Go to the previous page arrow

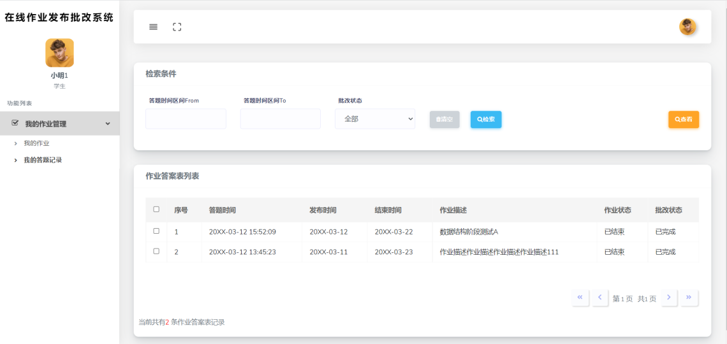(x=600, y=297)
